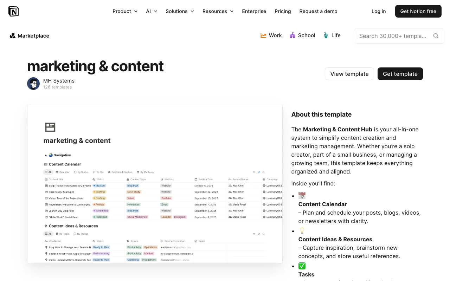Expand the Solutions menu
The image size is (450, 281).
tap(180, 11)
